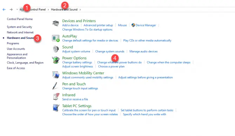Go back with the back arrow
Viewport: 235px width, 136px height.
click(x=4, y=9)
